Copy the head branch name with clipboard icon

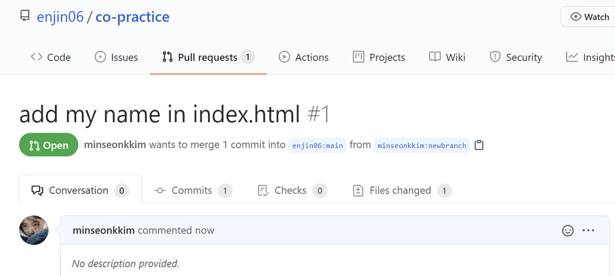[x=479, y=145]
